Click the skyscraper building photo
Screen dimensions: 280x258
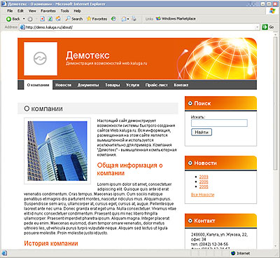pyautogui.click(x=57, y=151)
